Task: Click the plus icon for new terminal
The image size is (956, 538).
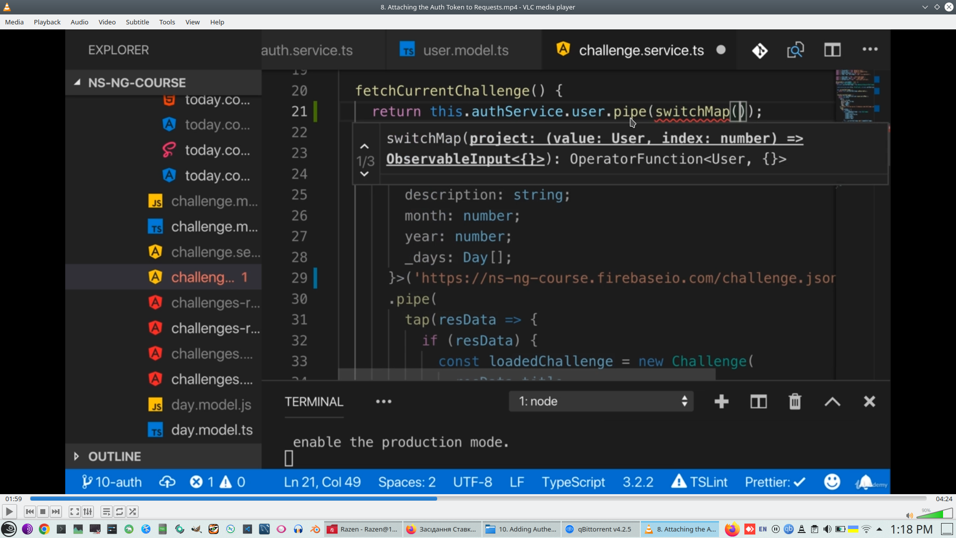Action: 721,402
